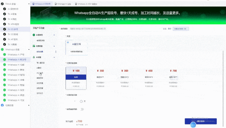Select the ¥ 360 price package
Image resolution: width=226 pixels, height=128 pixels.
[125, 78]
